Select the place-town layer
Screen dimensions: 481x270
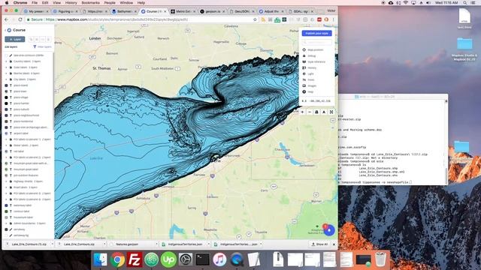pyautogui.click(x=29, y=91)
